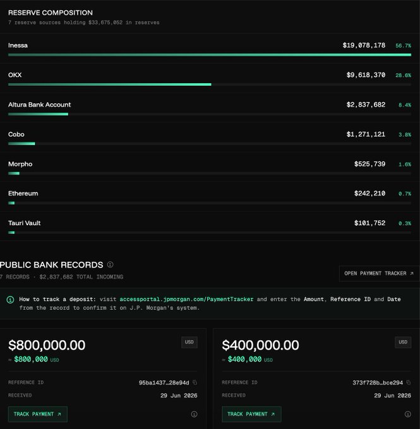420x429 pixels.
Task: Click the 0.7% Ethereum percentage
Action: pyautogui.click(x=405, y=194)
